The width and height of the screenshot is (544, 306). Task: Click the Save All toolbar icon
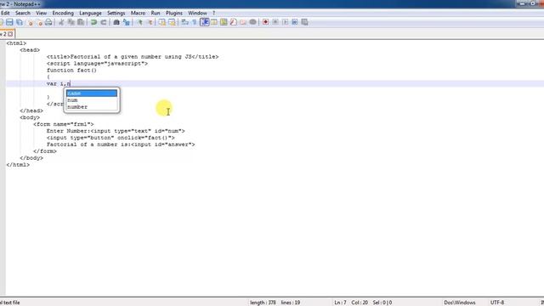[20, 22]
